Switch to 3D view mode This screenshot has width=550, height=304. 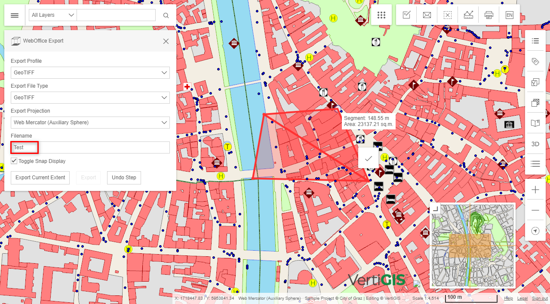point(535,144)
